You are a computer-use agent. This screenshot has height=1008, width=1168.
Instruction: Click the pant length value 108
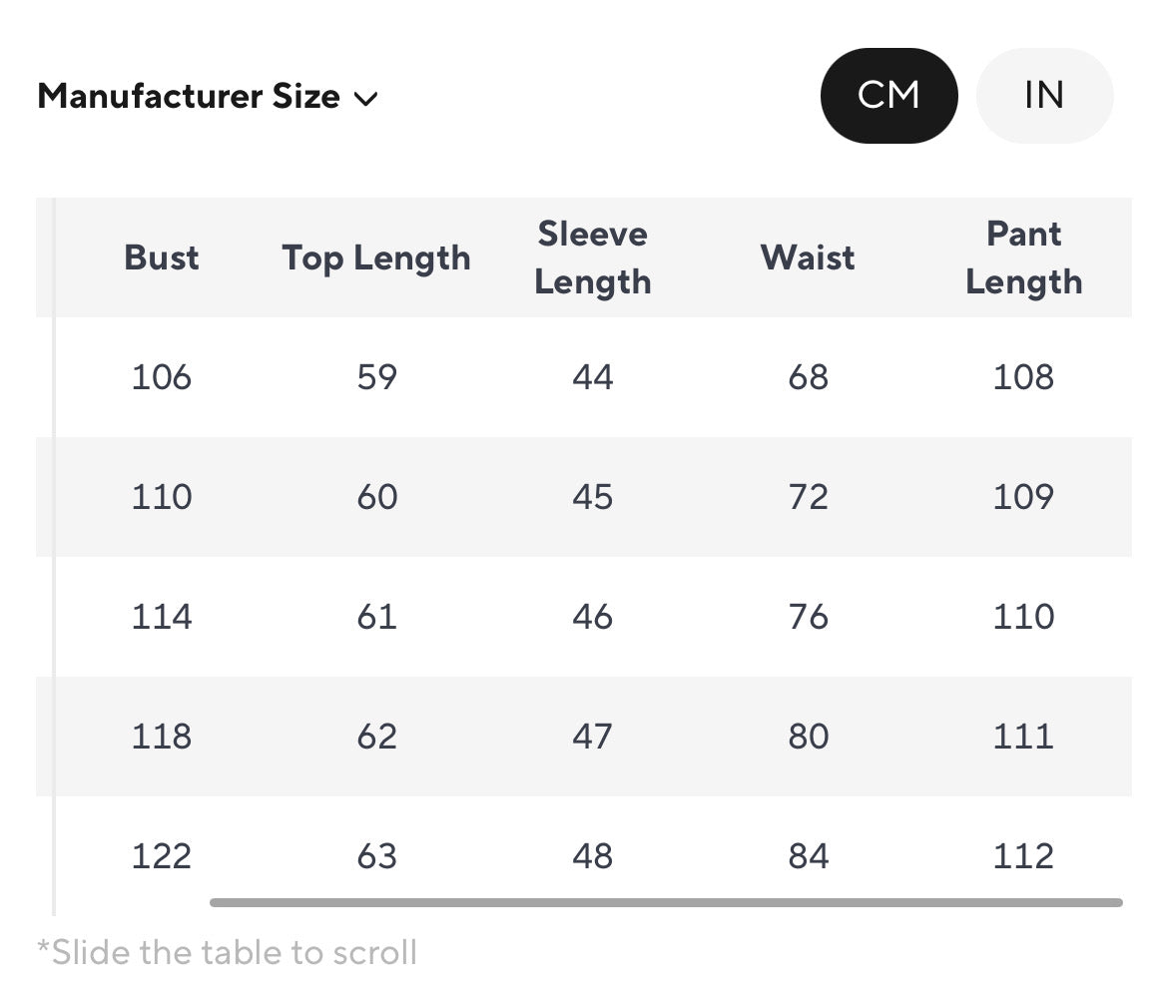click(1023, 377)
